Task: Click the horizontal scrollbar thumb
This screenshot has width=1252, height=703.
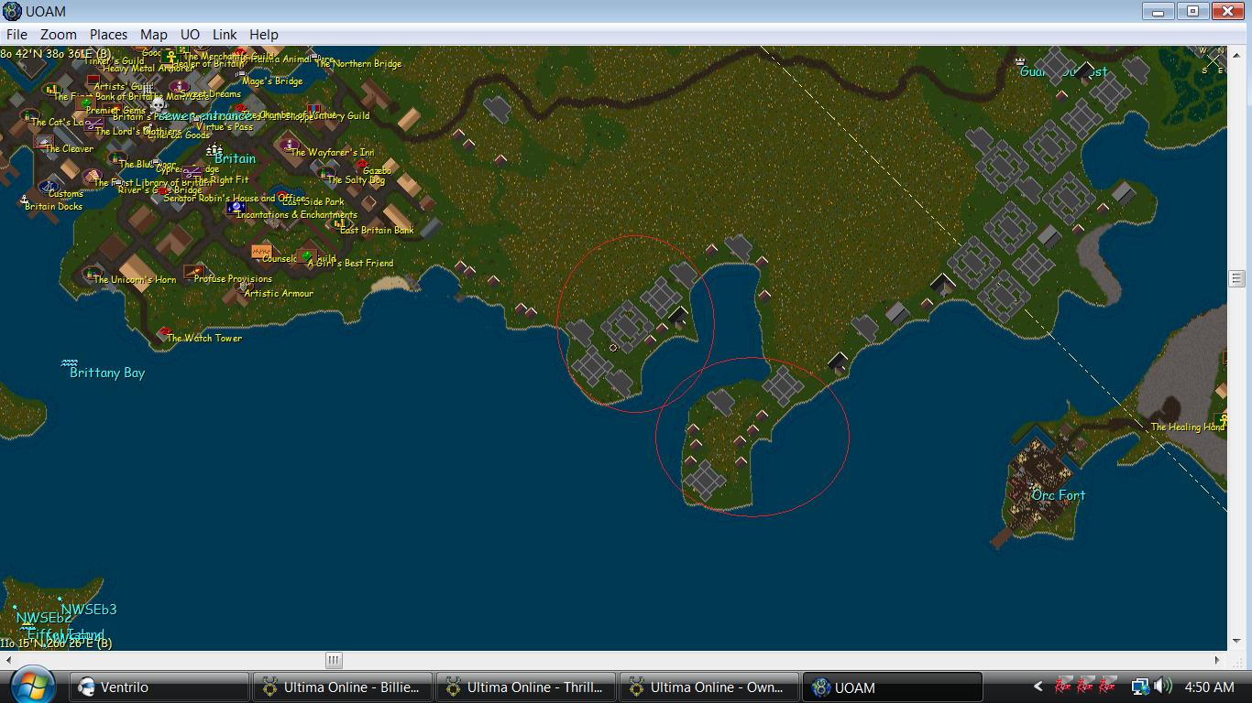Action: click(334, 660)
